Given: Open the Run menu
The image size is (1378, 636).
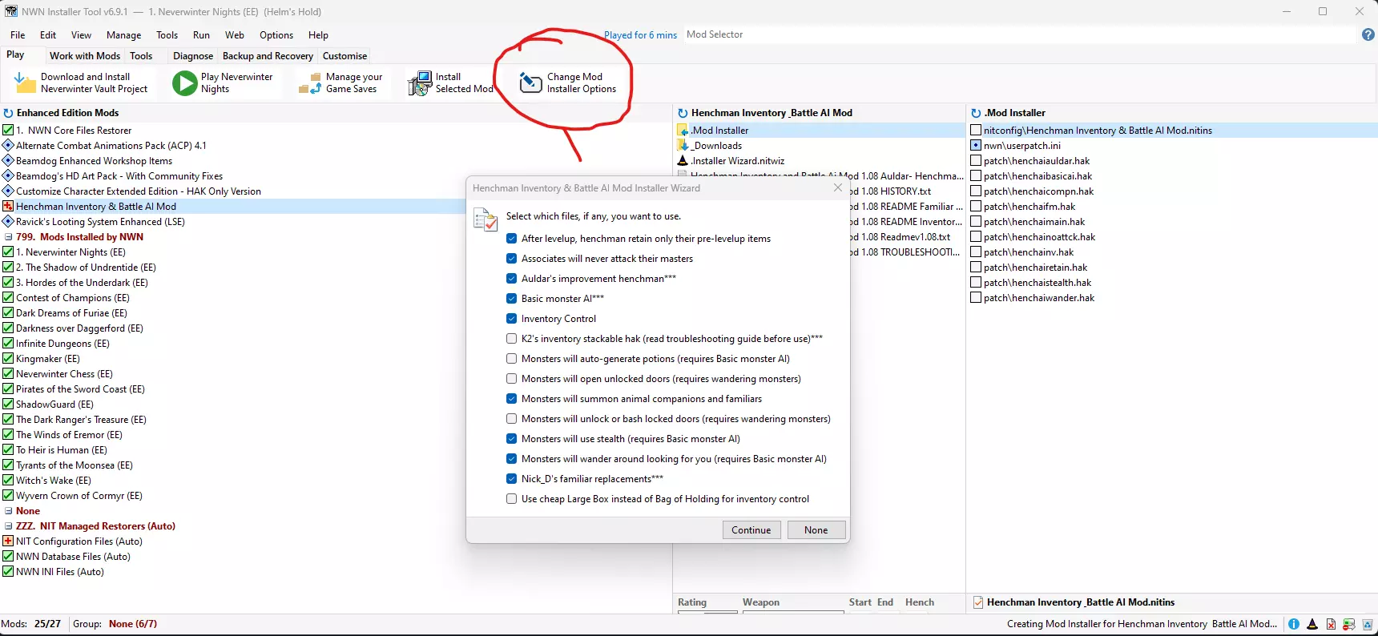Looking at the screenshot, I should coord(201,35).
